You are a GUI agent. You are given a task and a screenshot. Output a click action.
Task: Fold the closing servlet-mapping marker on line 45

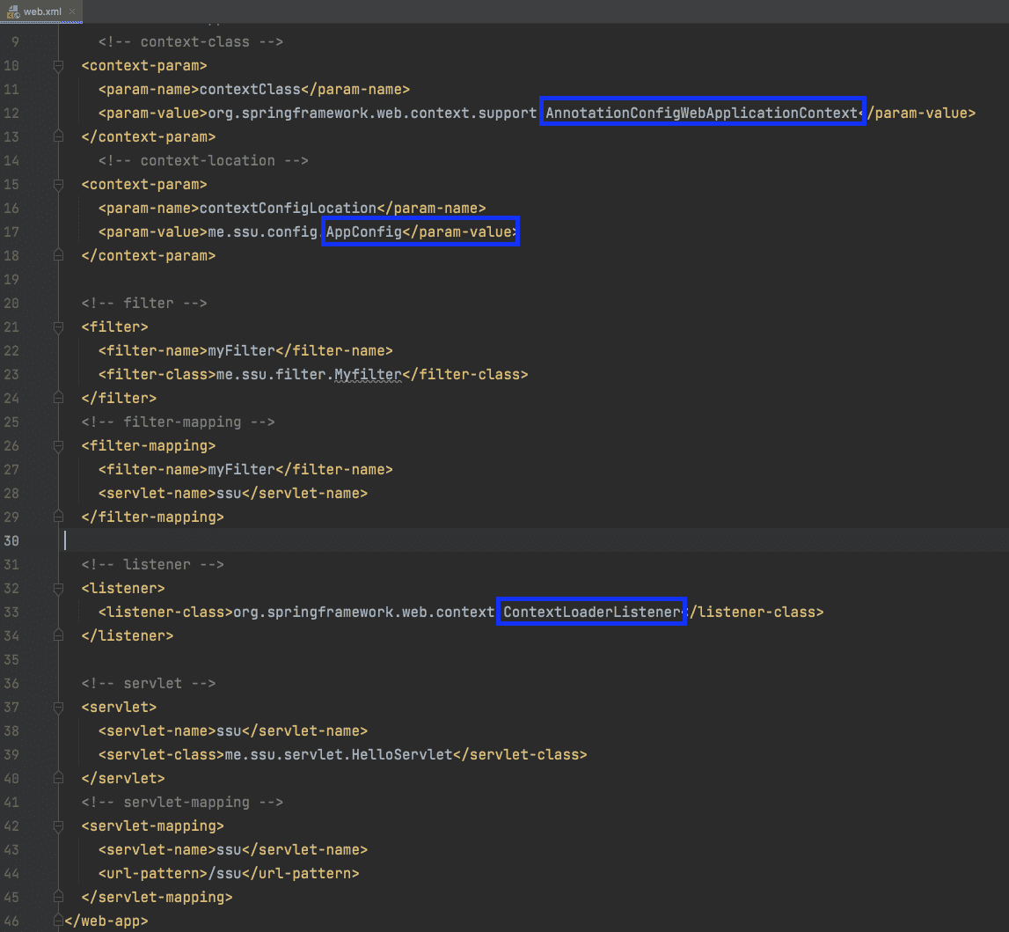[x=59, y=897]
